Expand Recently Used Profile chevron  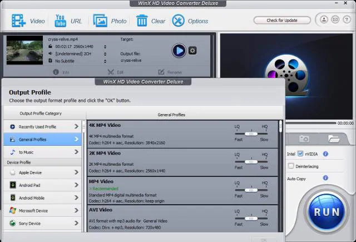pyautogui.click(x=77, y=126)
